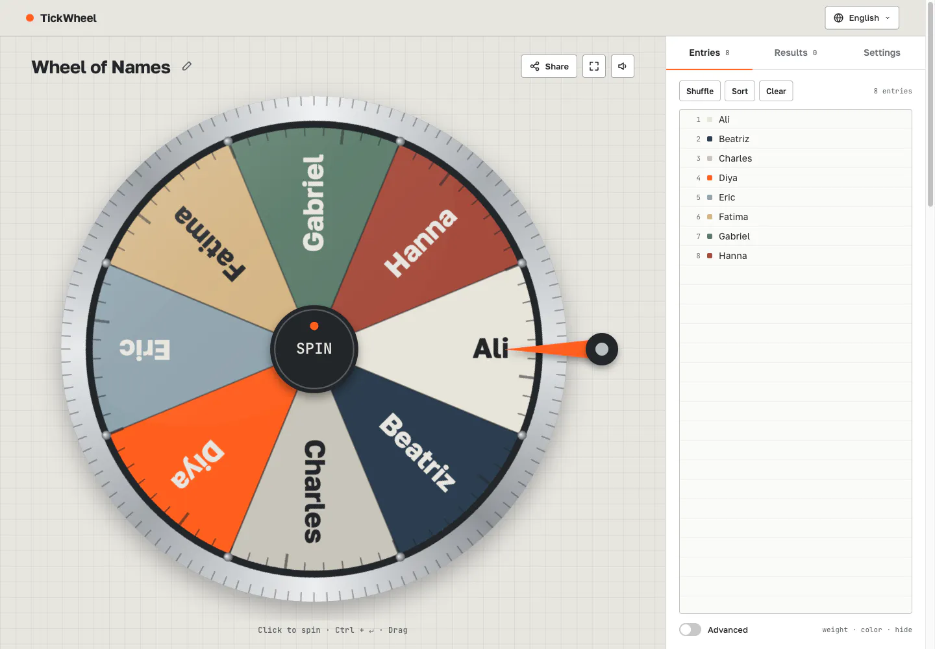Screen dimensions: 935x649
Task: Open fullscreen mode with the expand icon
Action: pyautogui.click(x=594, y=66)
